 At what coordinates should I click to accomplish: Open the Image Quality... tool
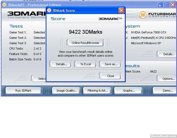66,91
